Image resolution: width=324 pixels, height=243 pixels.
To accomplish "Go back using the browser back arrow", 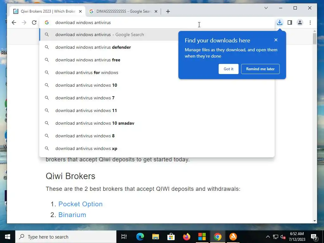I will coord(14,22).
